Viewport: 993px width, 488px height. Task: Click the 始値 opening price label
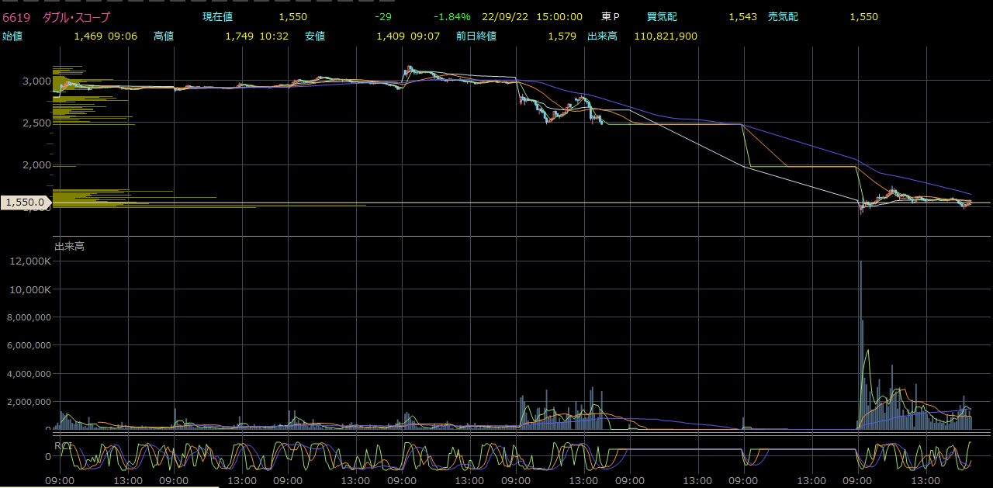point(12,36)
